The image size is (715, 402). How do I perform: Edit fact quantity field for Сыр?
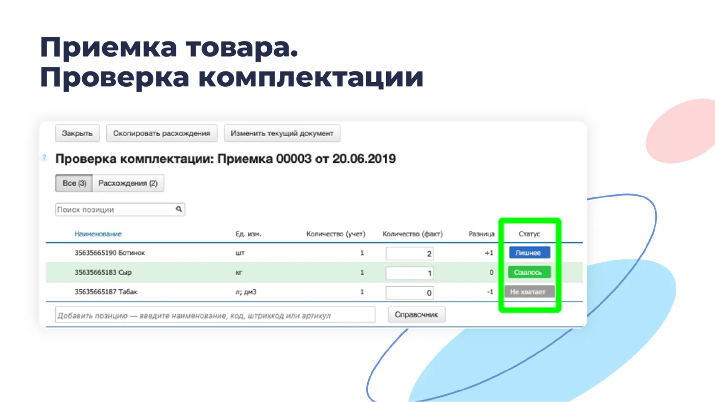410,273
